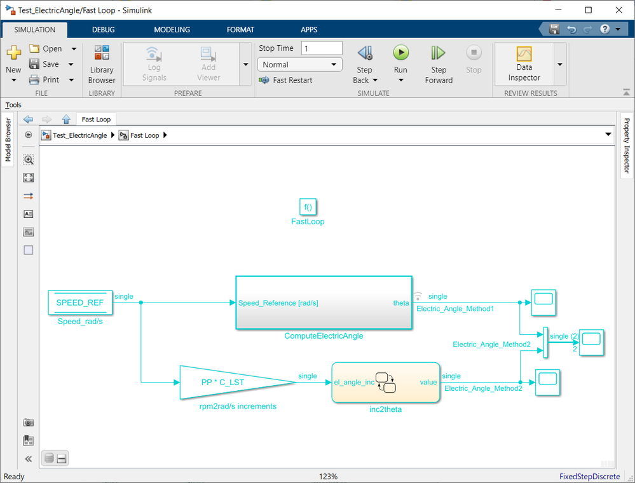Viewport: 635px width, 483px height.
Task: Switch to the SIMULATION tab
Action: 35,30
